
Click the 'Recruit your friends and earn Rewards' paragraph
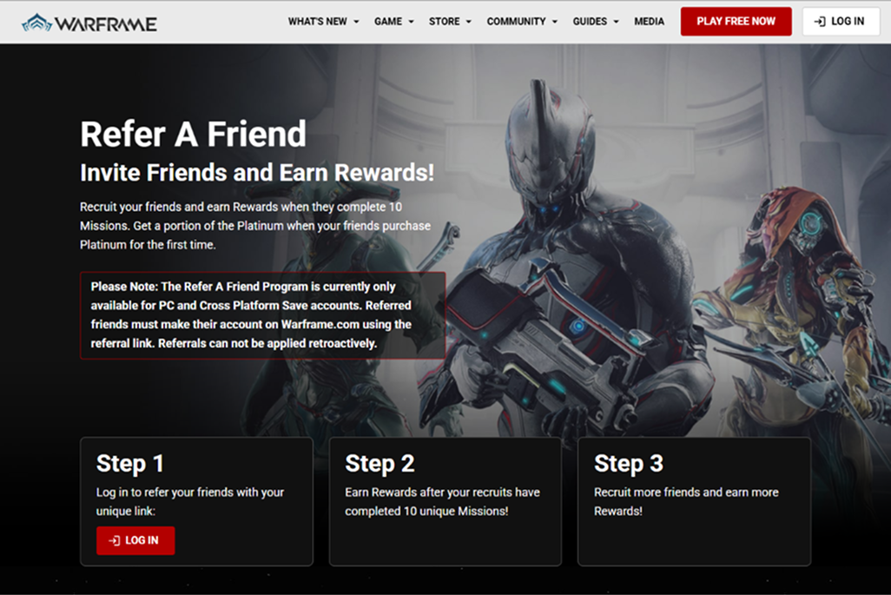pos(255,226)
